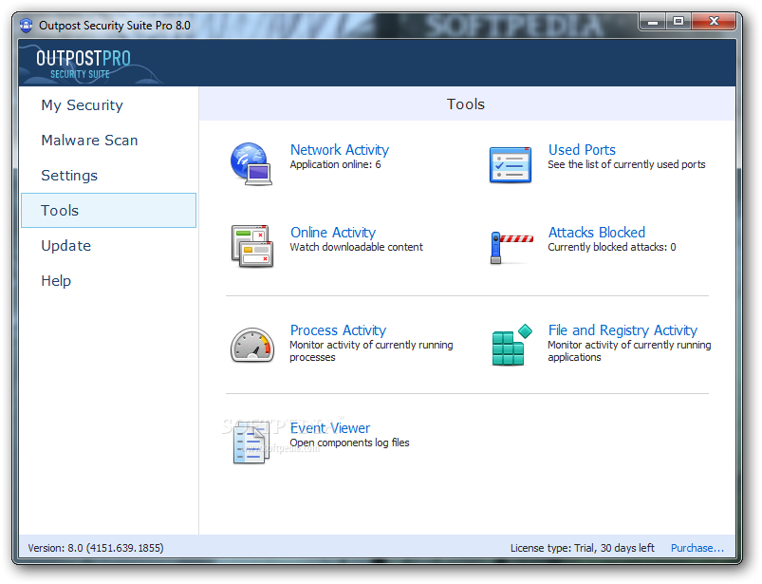The image size is (762, 584).
Task: Open the Attacks Blocked link
Action: point(597,233)
